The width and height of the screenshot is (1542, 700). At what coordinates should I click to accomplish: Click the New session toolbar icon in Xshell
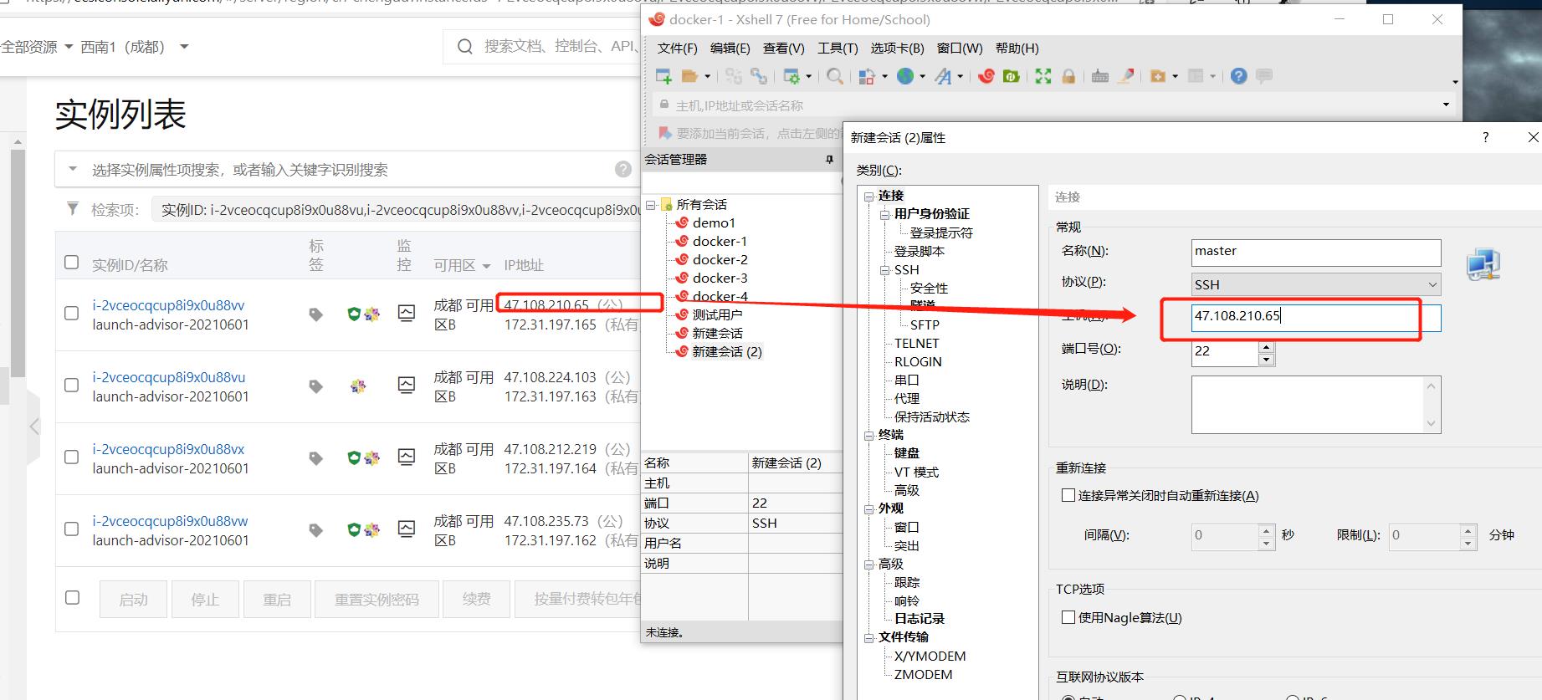click(664, 76)
